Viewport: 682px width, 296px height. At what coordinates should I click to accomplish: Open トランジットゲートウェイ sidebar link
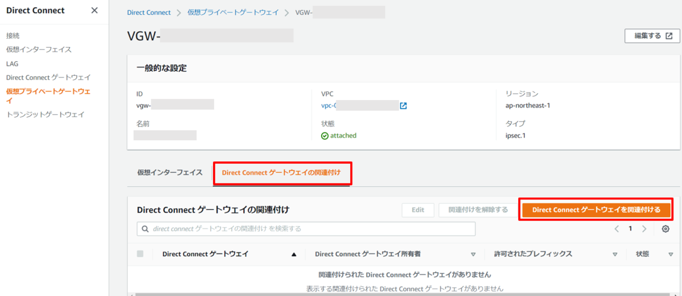45,114
